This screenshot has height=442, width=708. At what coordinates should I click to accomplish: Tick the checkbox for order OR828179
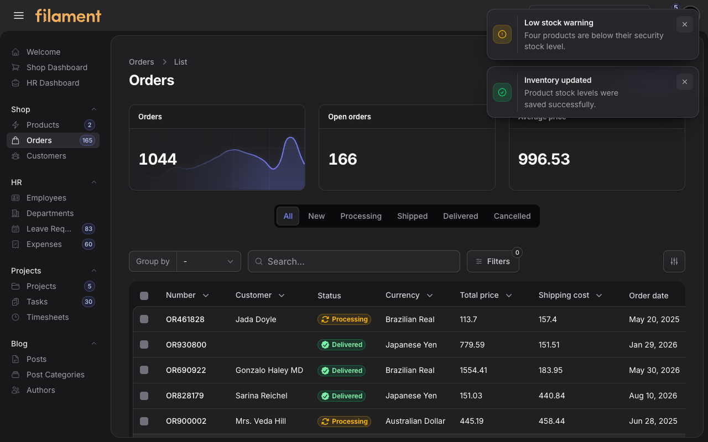click(144, 396)
